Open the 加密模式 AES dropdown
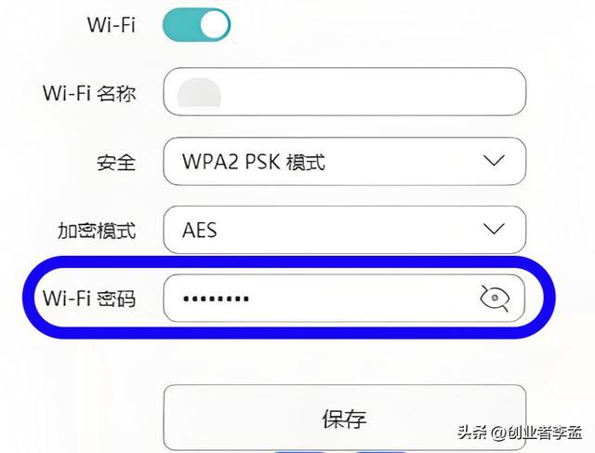The height and width of the screenshot is (453, 595). 345,230
